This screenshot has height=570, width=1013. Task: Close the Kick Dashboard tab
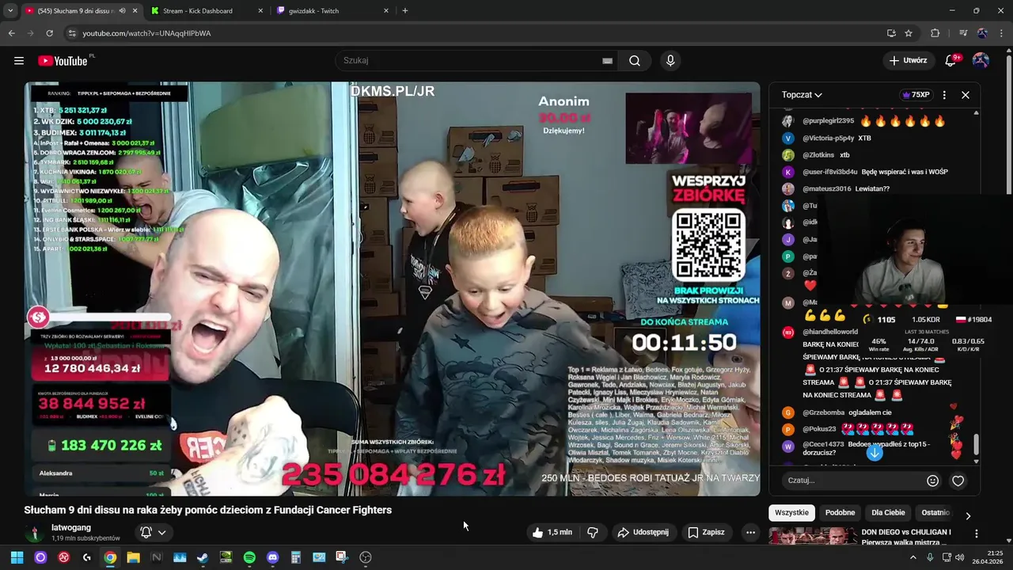pos(260,11)
